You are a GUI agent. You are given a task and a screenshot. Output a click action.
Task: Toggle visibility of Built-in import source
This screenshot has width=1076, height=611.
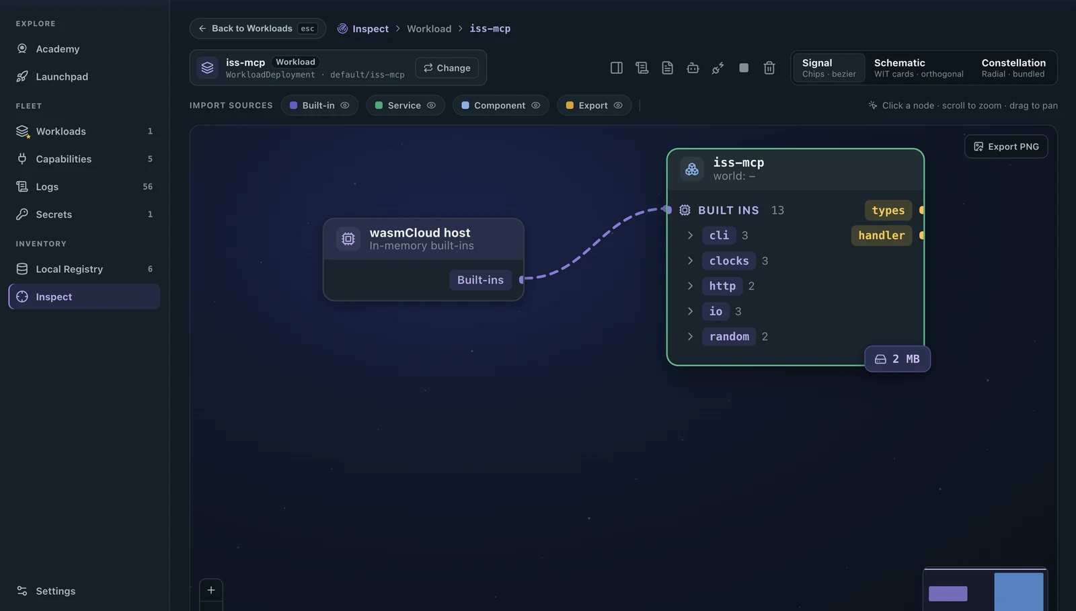point(345,106)
